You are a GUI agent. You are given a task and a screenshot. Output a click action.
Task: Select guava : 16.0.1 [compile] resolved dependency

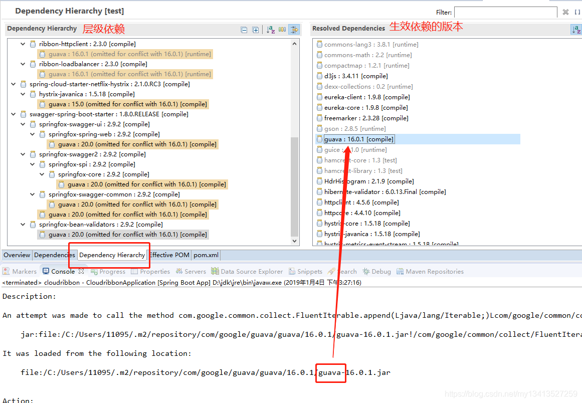point(418,139)
